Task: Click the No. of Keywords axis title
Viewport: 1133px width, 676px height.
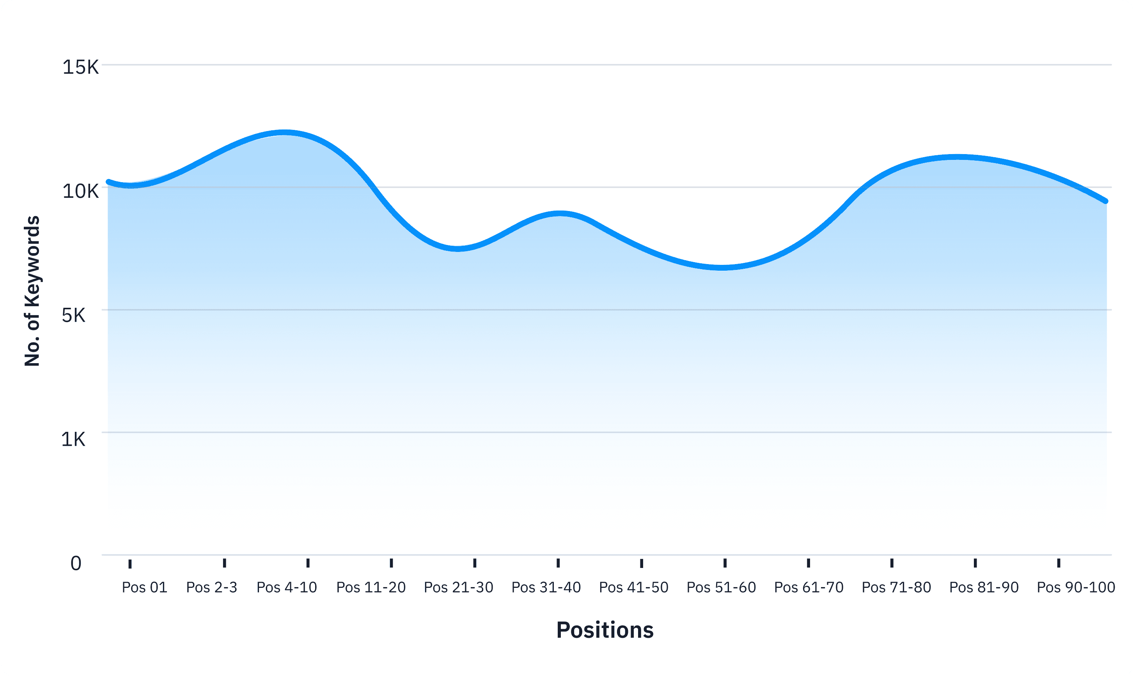Action: tap(32, 291)
